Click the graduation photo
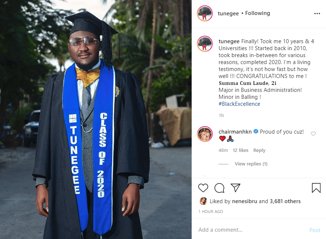The width and height of the screenshot is (326, 239). (95, 119)
